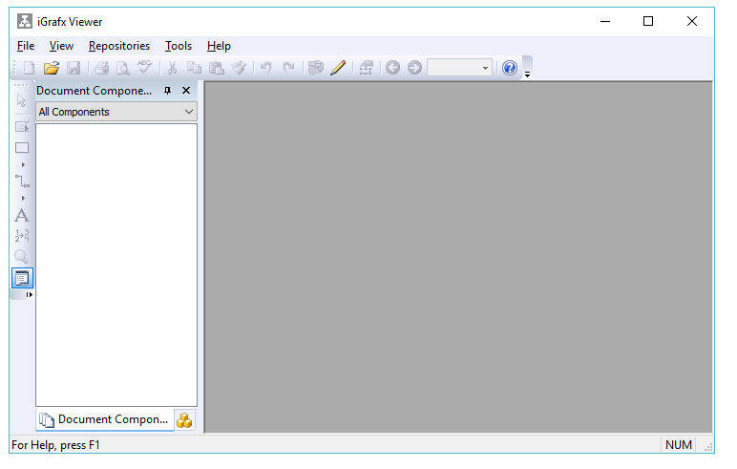Click the iGrafx Viewer title icon
The height and width of the screenshot is (469, 737).
[x=25, y=21]
